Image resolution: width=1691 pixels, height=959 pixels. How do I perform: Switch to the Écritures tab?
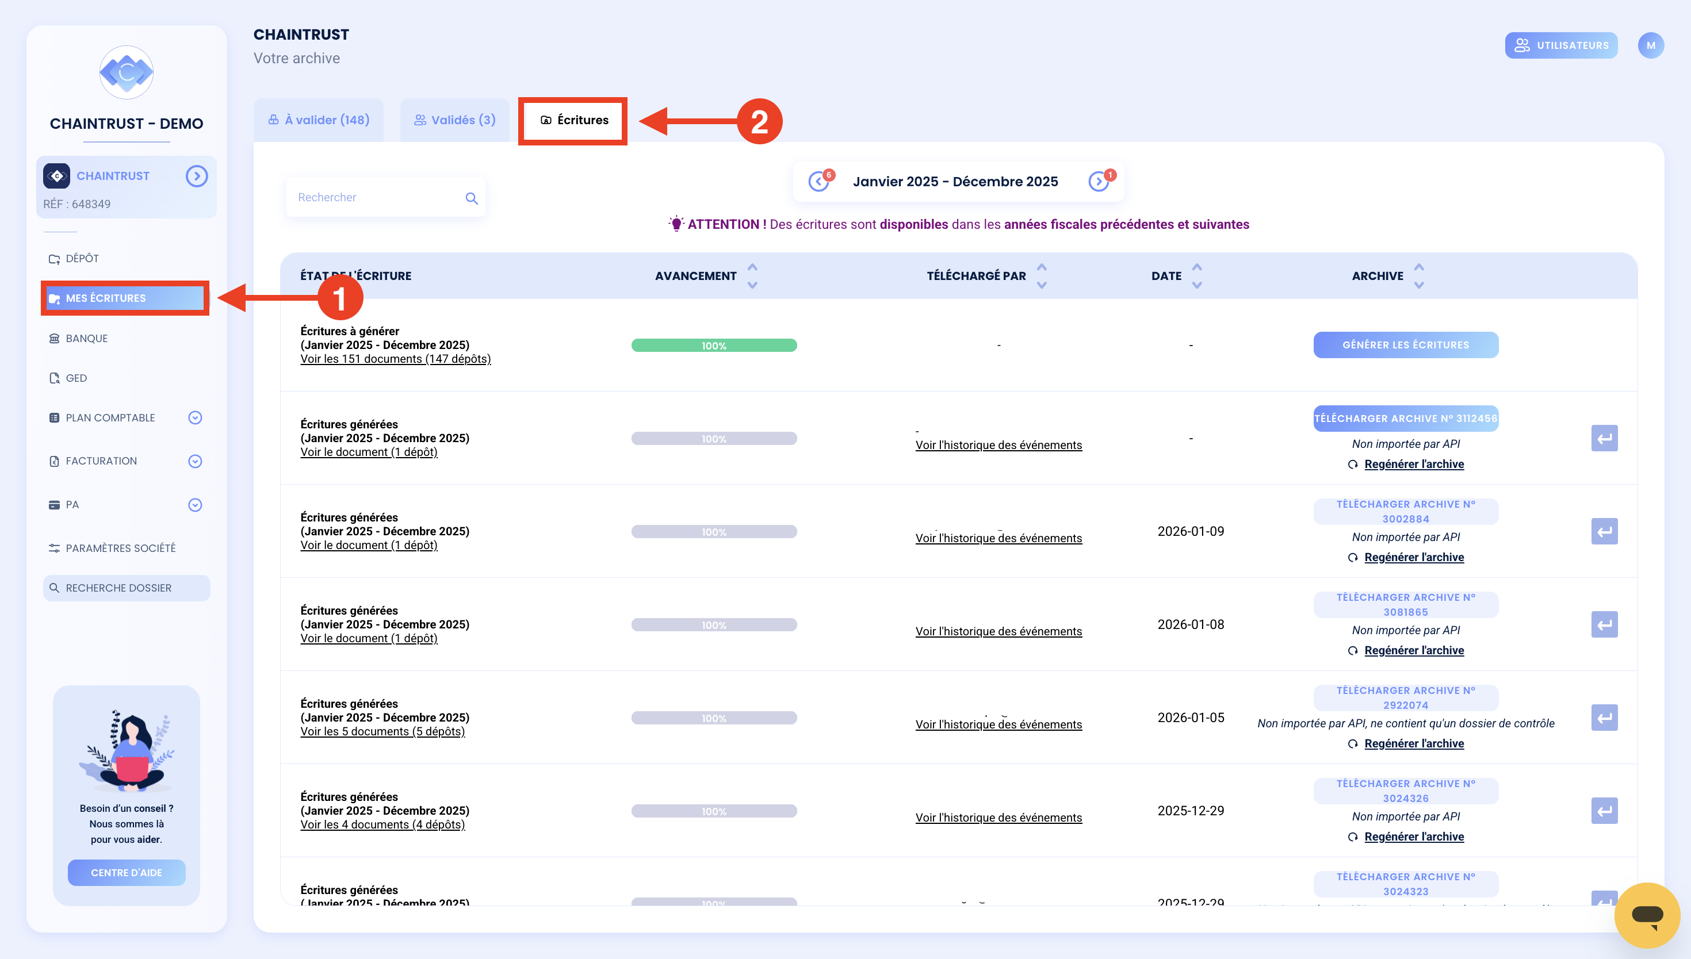coord(573,121)
